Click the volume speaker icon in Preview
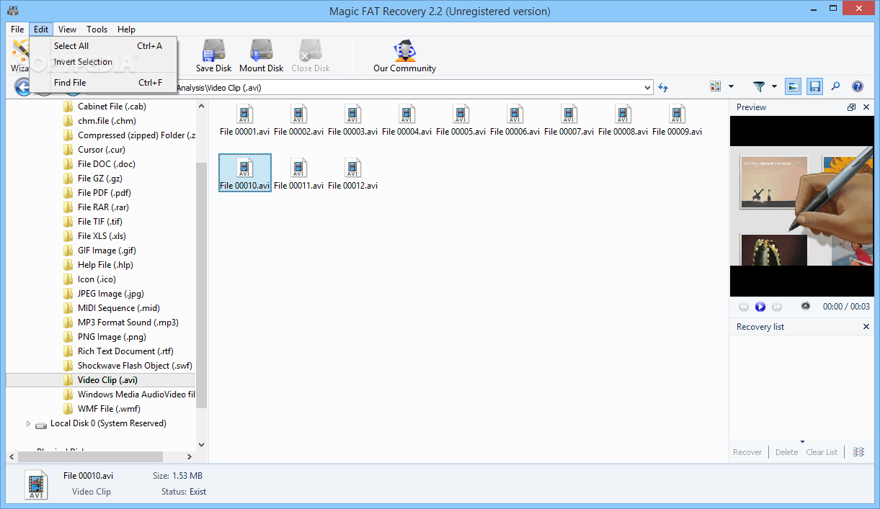 point(806,306)
